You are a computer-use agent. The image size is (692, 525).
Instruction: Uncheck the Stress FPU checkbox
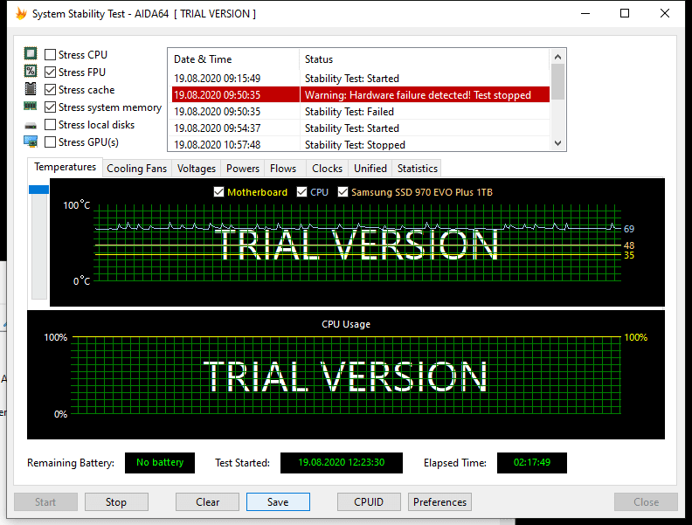click(51, 72)
